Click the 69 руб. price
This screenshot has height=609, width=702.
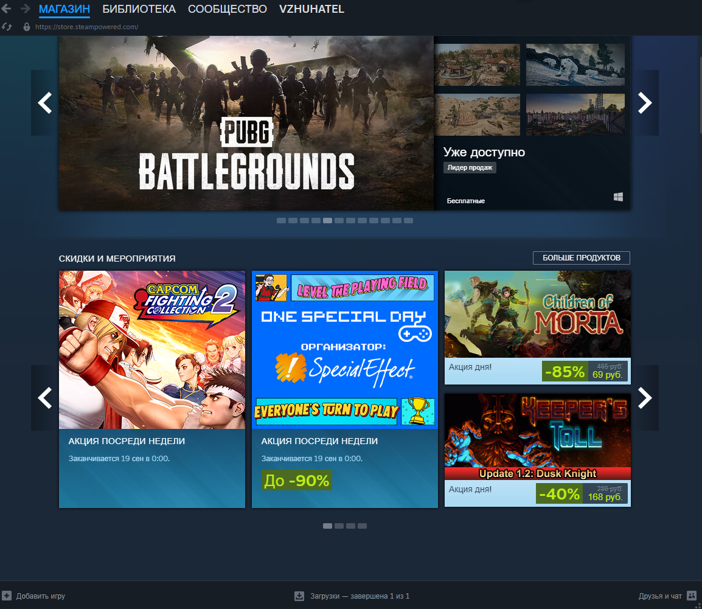pos(608,375)
